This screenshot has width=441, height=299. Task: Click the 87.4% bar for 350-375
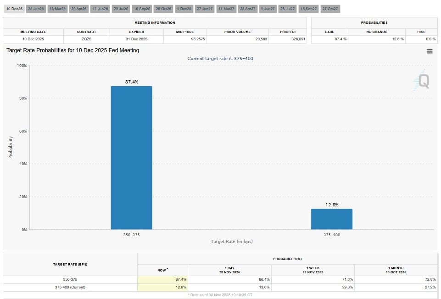pos(131,157)
